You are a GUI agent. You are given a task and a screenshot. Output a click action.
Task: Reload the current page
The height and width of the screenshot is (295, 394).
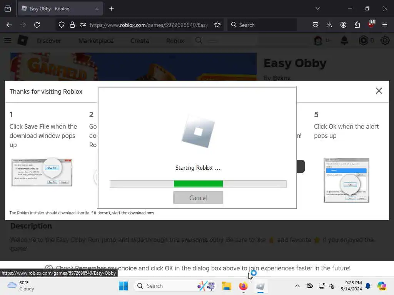coord(37,25)
